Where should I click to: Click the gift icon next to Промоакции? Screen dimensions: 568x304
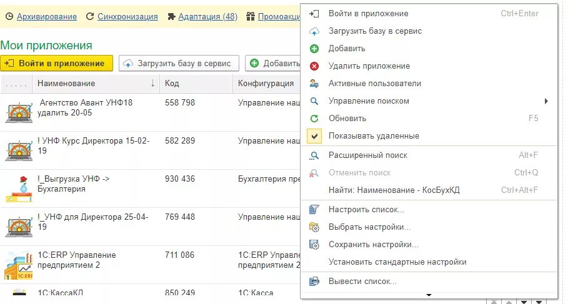pyautogui.click(x=251, y=17)
